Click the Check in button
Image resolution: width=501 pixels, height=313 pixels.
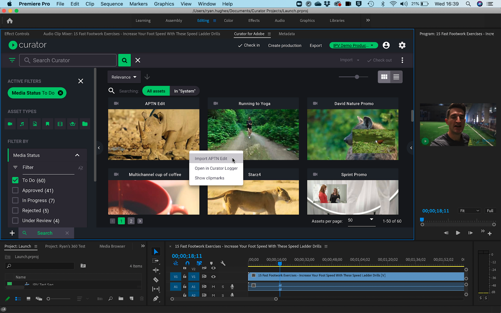[x=249, y=45]
